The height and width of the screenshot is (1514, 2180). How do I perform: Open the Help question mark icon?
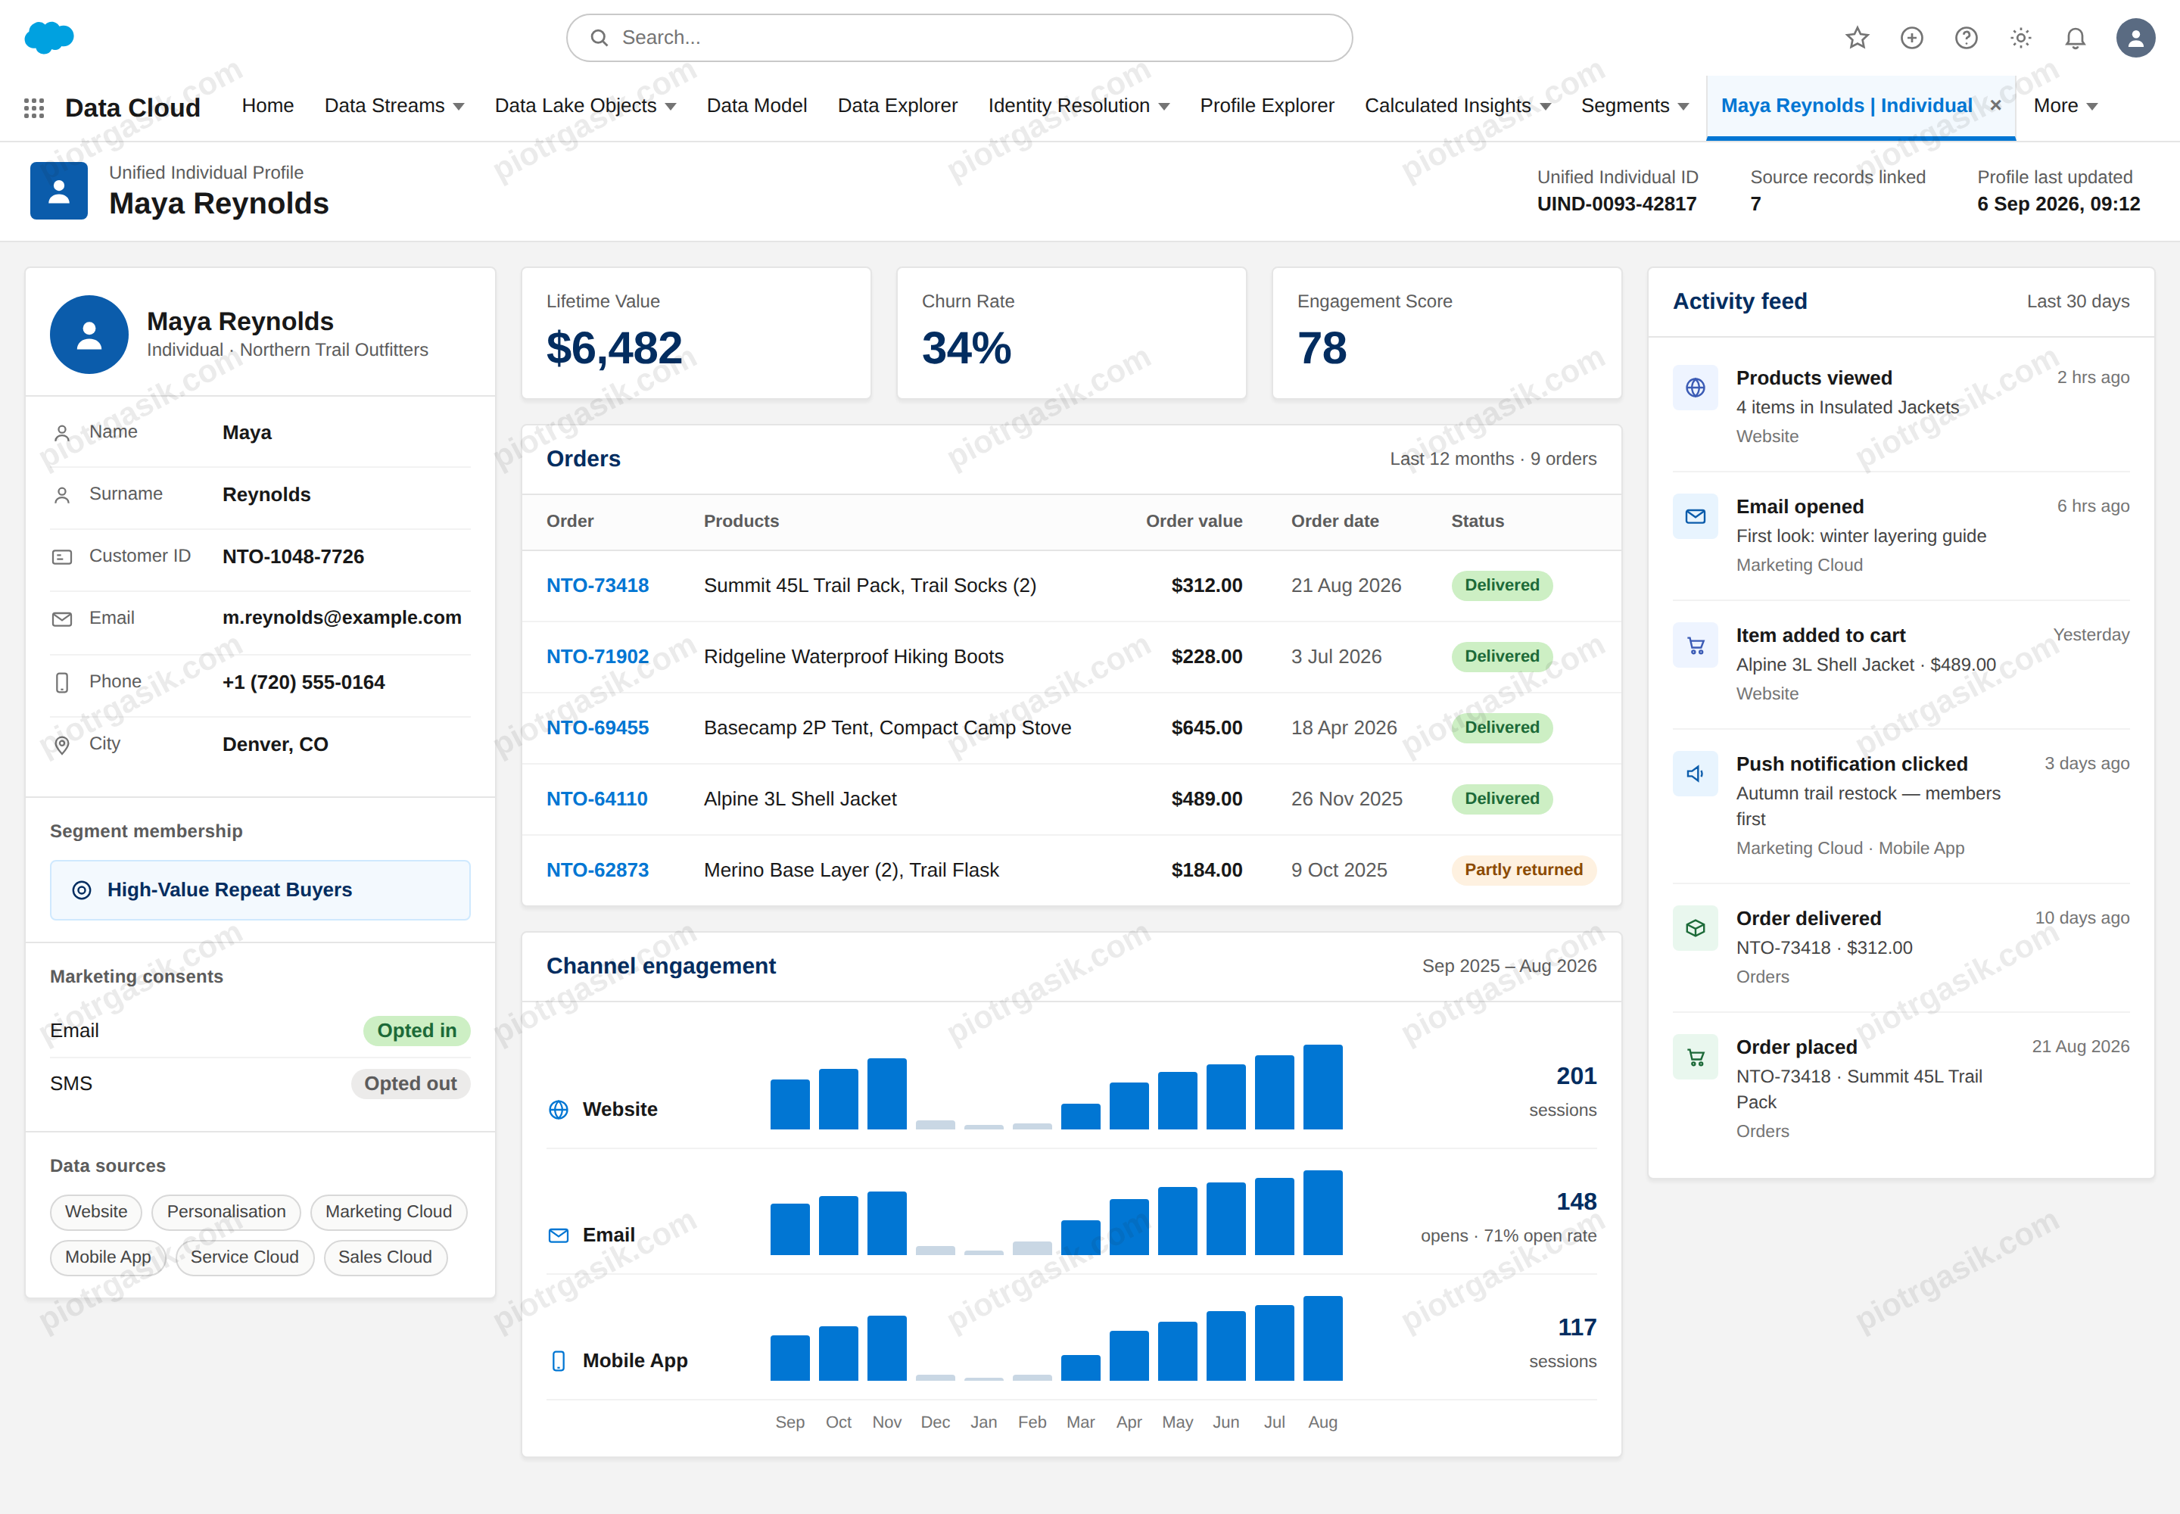click(x=1966, y=38)
